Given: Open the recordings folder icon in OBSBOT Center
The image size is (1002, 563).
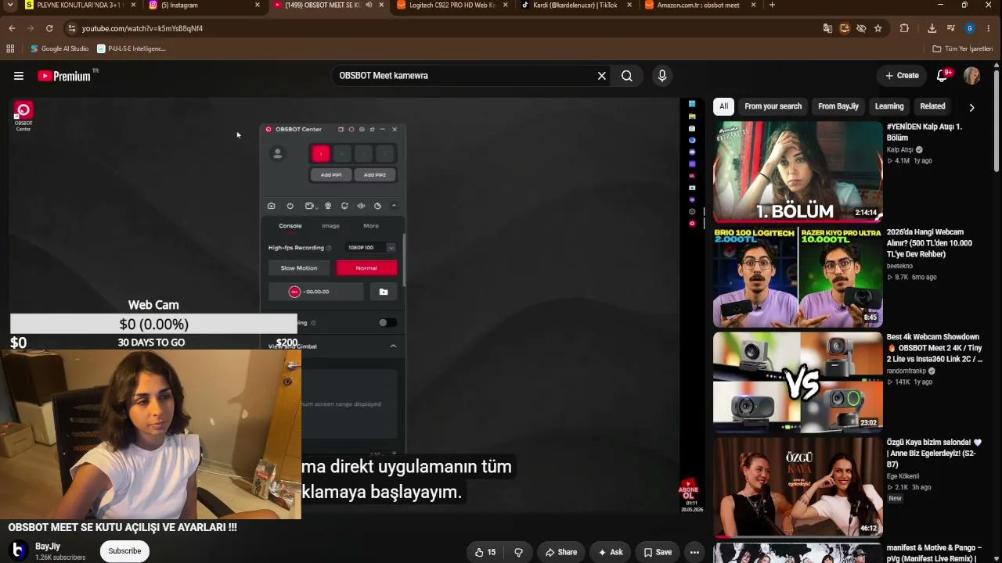Looking at the screenshot, I should pyautogui.click(x=384, y=292).
